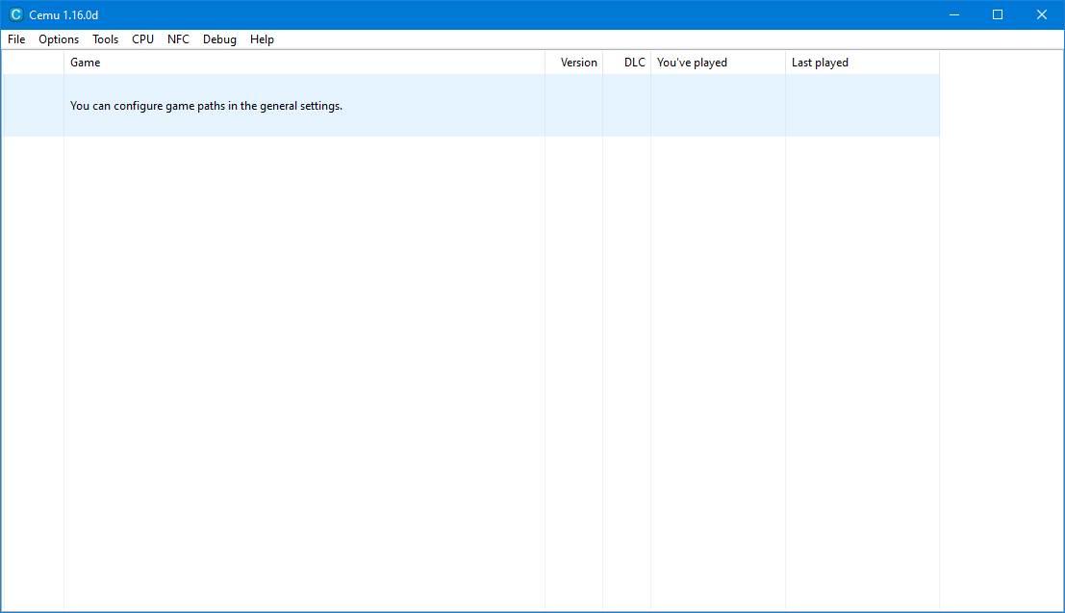Sort list by DLC column header
This screenshot has width=1065, height=613.
point(627,63)
